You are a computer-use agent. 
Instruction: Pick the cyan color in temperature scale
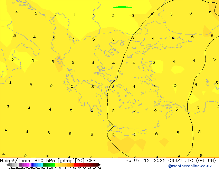click(x=41, y=165)
